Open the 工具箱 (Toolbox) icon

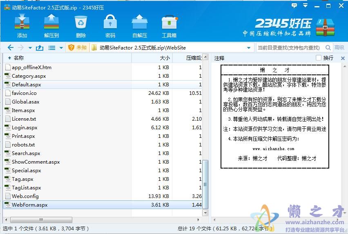(x=170, y=25)
